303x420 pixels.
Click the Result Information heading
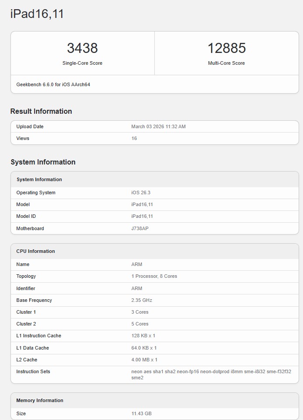coord(41,111)
